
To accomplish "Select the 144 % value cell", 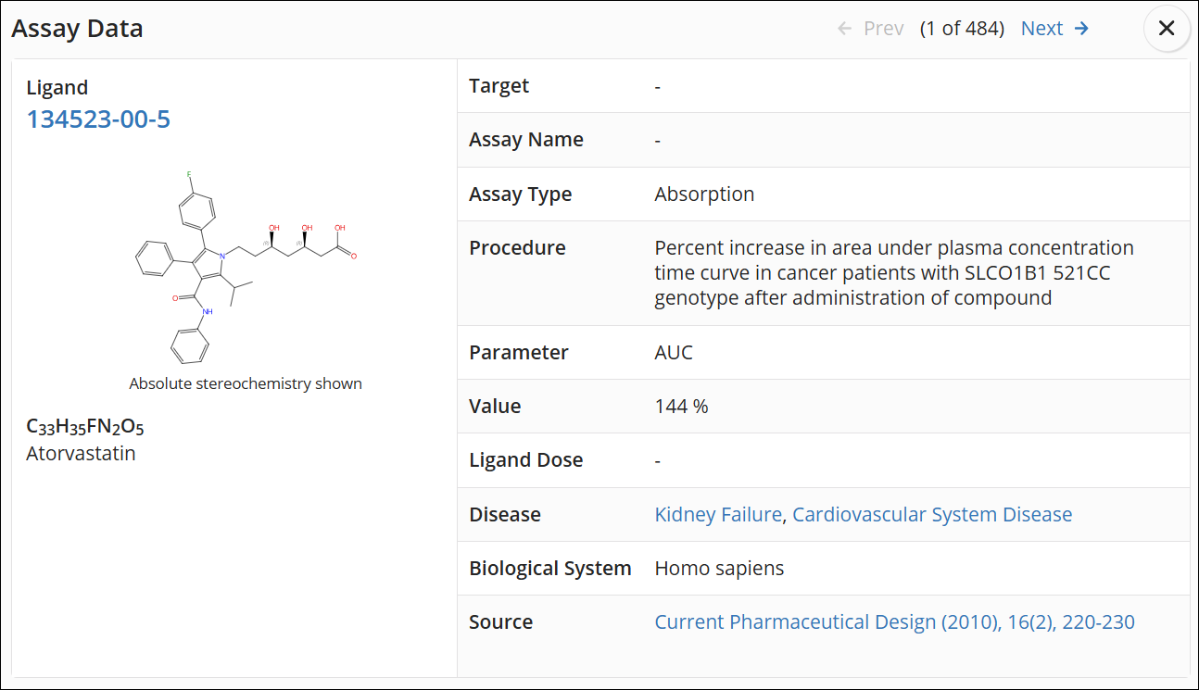I will (681, 407).
